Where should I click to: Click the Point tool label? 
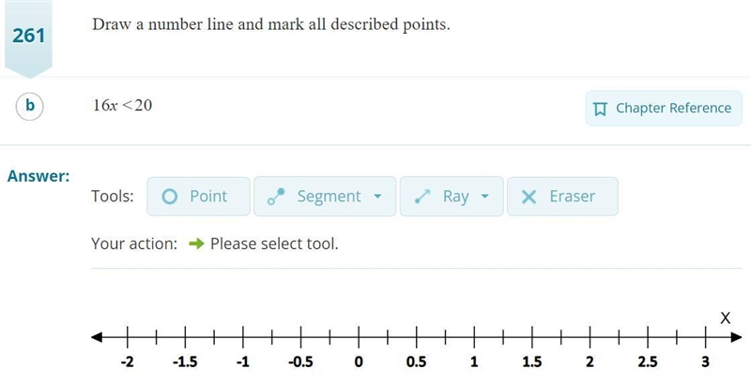(x=208, y=197)
